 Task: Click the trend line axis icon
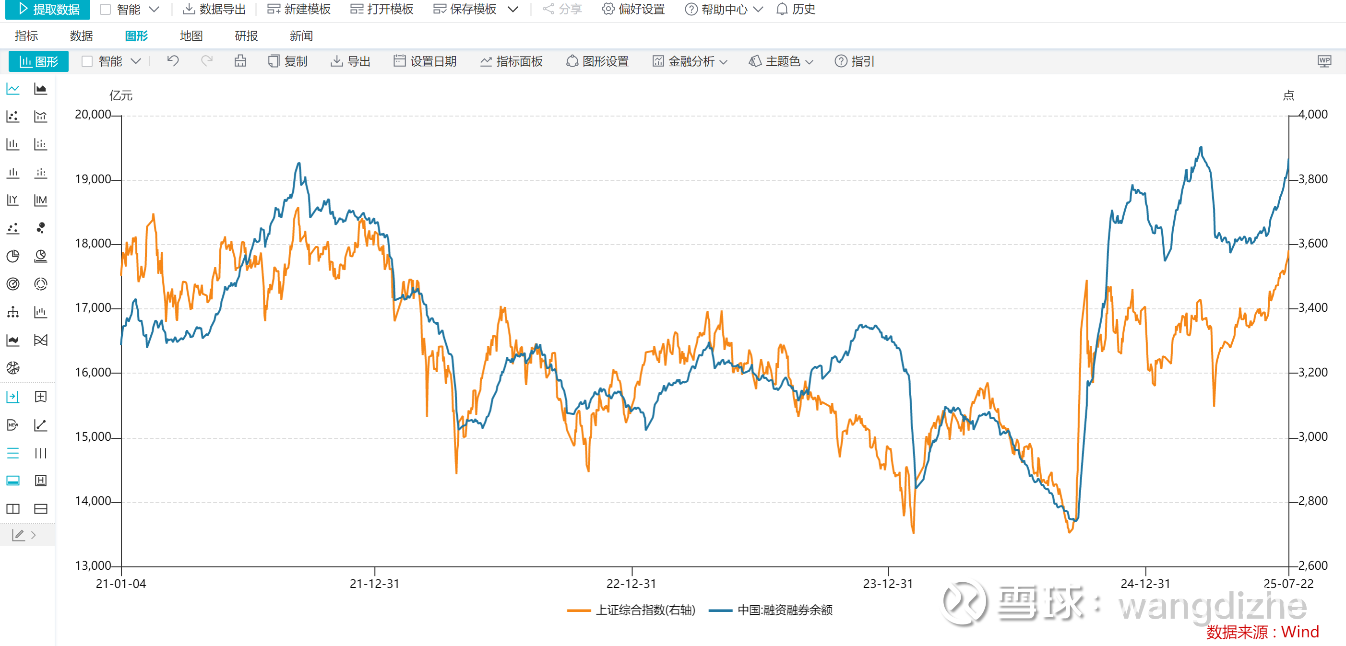[x=40, y=425]
